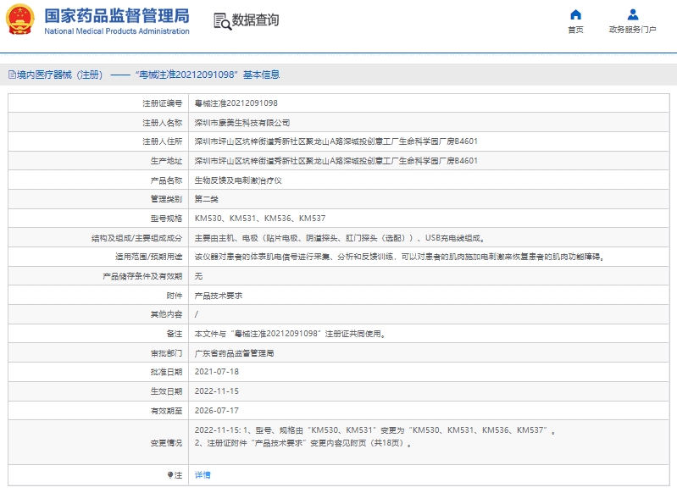This screenshot has width=677, height=493.
Task: Click the 结构及组成 composition description
Action: (341, 238)
